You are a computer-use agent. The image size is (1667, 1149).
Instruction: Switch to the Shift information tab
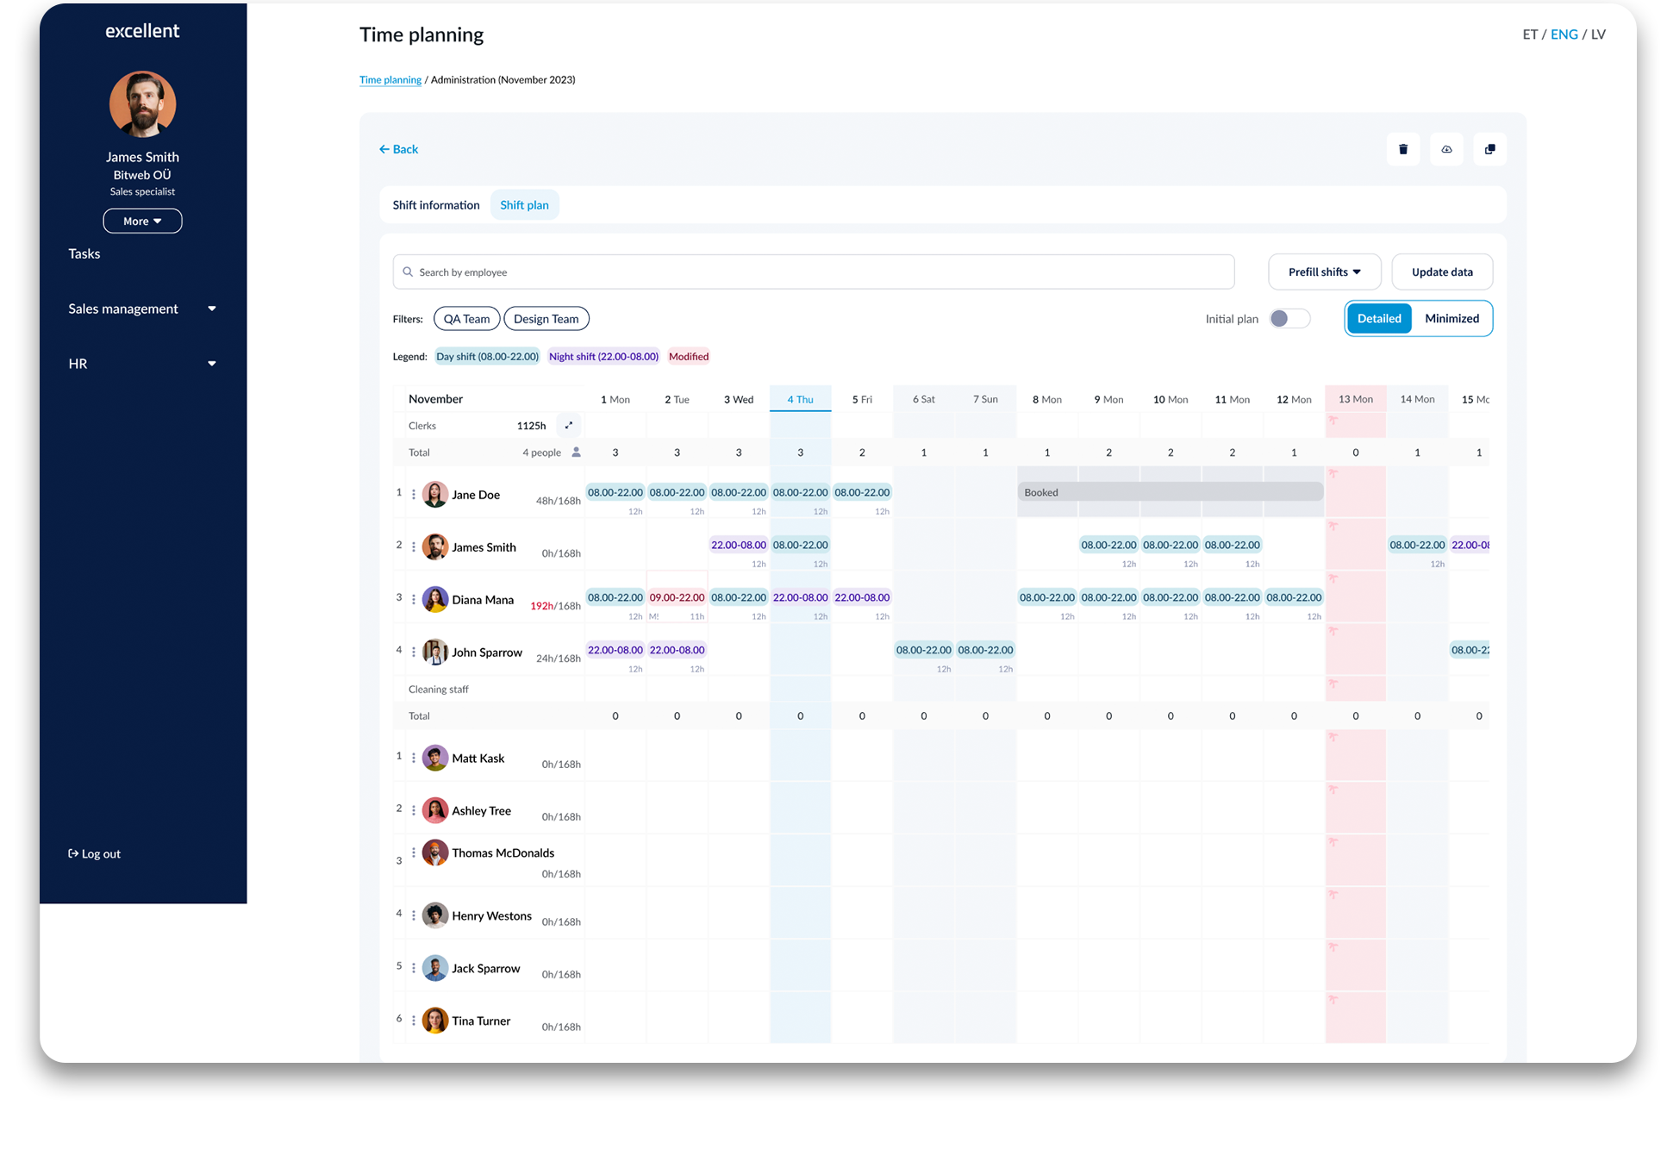pyautogui.click(x=436, y=205)
